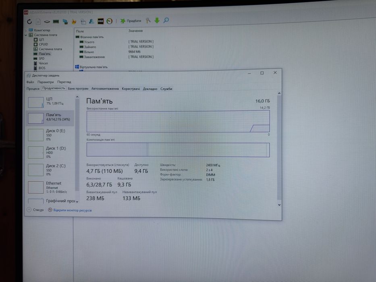Switch to the Докладно tab
Screen dimensions: 376x282
click(150, 89)
